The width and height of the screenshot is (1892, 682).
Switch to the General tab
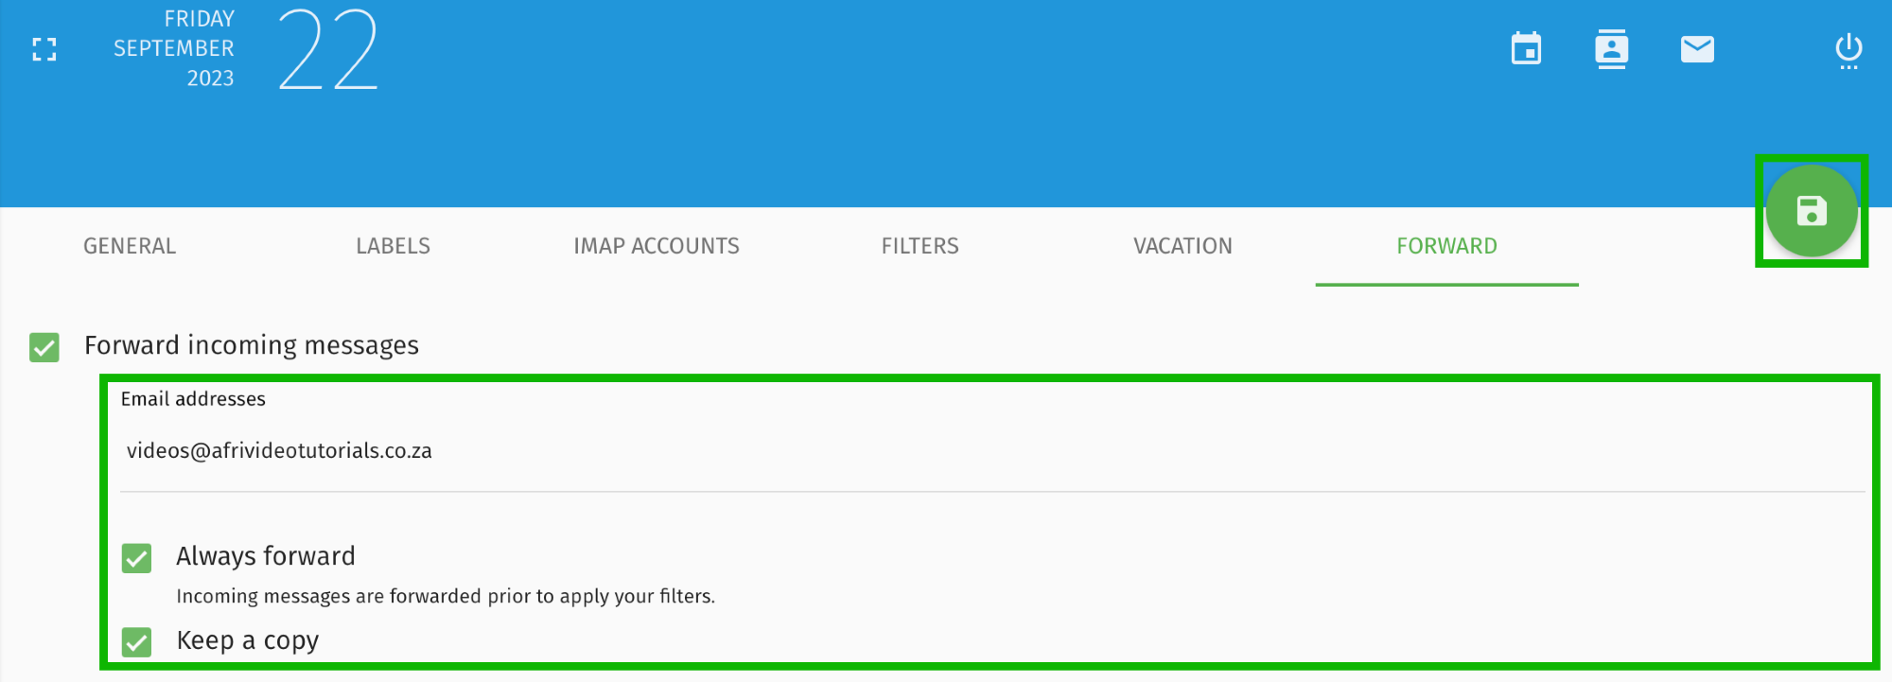coord(130,246)
